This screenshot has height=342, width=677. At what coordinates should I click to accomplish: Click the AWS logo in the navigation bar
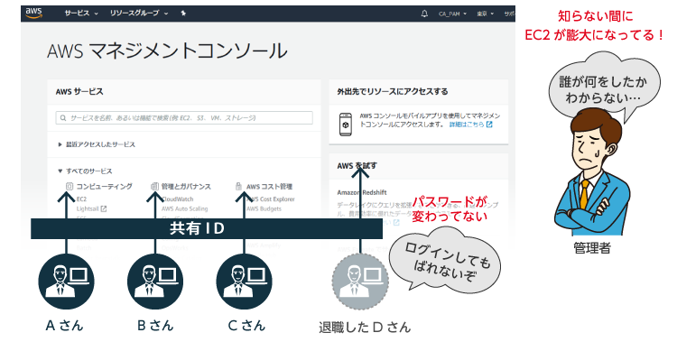point(33,13)
